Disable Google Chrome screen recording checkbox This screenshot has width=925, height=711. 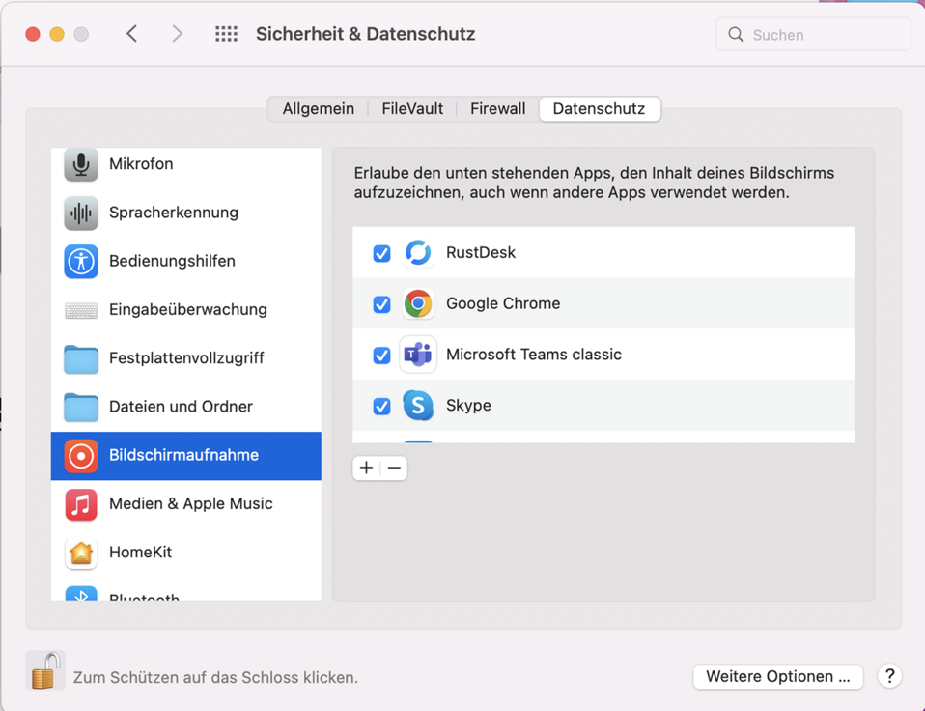pyautogui.click(x=381, y=304)
